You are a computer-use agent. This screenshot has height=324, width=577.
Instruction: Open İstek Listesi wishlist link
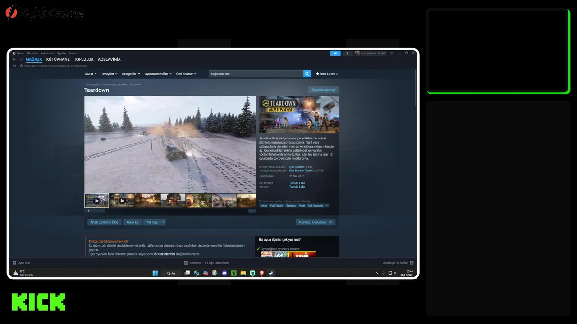(x=327, y=74)
